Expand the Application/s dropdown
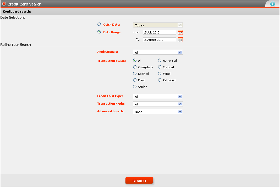This screenshot has height=187, width=280. click(158, 52)
